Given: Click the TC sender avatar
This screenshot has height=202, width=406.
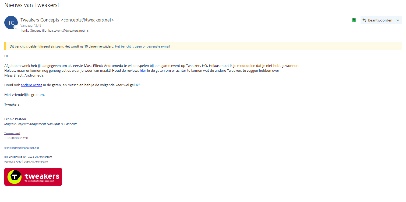Looking at the screenshot, I should [11, 23].
